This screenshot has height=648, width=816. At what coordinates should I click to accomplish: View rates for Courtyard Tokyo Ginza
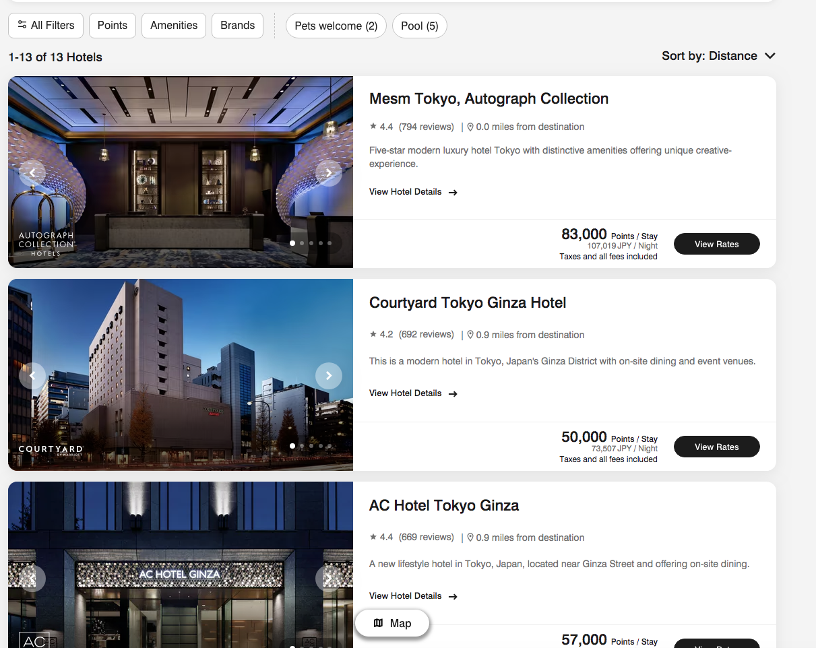(716, 447)
